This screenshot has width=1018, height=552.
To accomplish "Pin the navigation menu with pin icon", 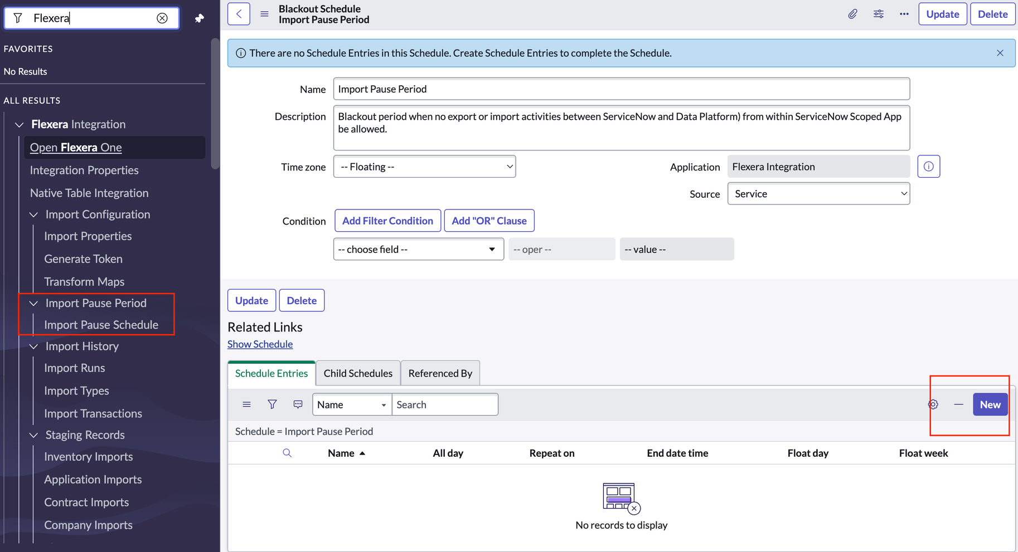I will click(199, 18).
